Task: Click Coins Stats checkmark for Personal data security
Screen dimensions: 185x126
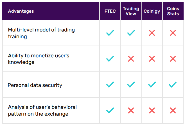Action: [x=173, y=84]
